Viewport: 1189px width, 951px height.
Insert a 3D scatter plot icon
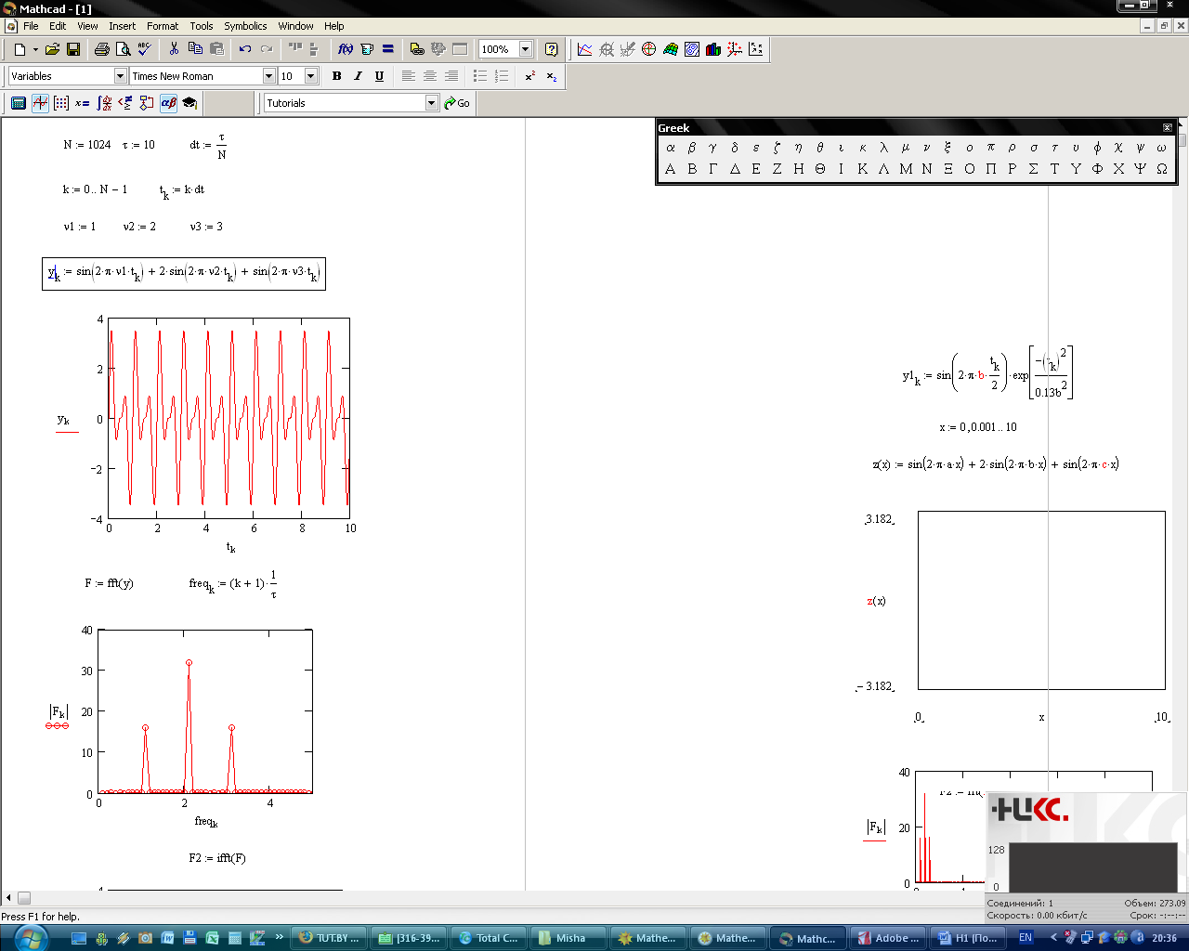[735, 49]
